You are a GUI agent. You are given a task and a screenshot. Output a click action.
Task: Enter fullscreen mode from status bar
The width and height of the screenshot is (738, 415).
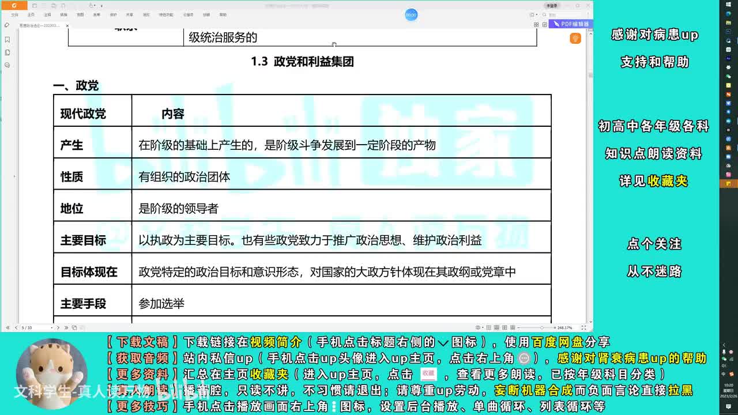[x=583, y=327]
